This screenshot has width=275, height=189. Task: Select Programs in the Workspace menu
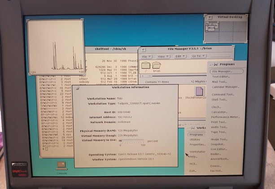pos(196,134)
